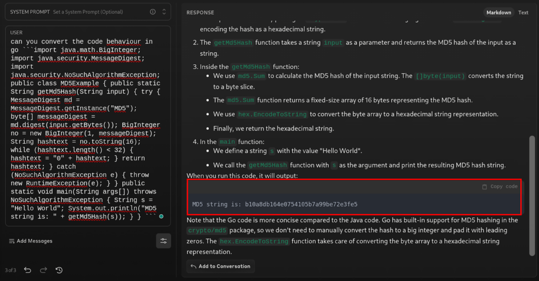Click the system prompt info icon

pyautogui.click(x=153, y=12)
